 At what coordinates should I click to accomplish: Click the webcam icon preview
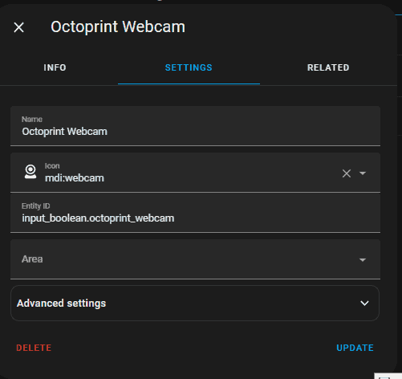[x=30, y=172]
